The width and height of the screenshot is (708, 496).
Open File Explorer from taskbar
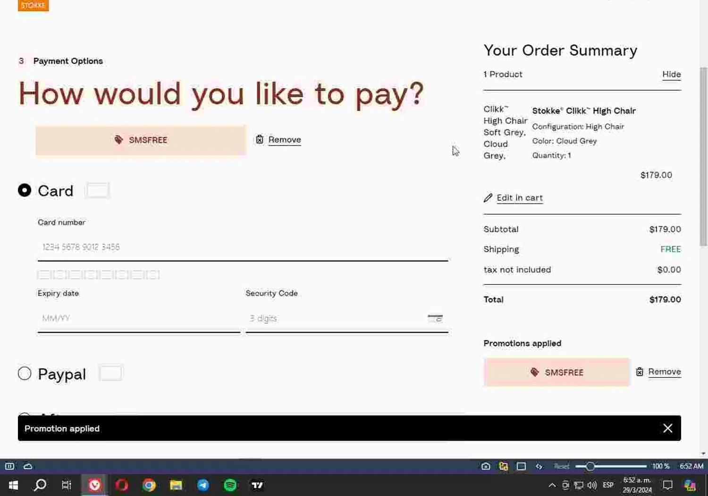coord(176,485)
